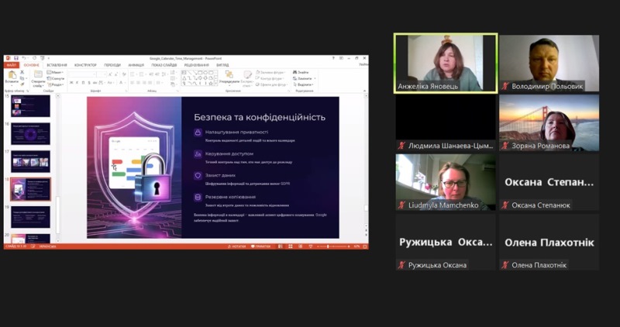The width and height of the screenshot is (620, 327).
Task: Switch to the ВСТАВЛЕННЯ ribbon tab
Action: point(57,65)
